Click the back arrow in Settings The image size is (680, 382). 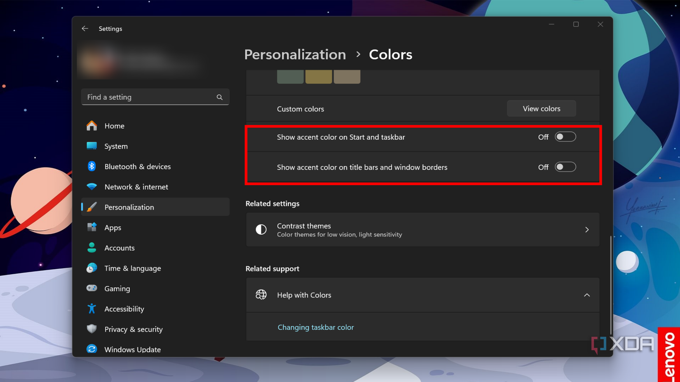85,28
